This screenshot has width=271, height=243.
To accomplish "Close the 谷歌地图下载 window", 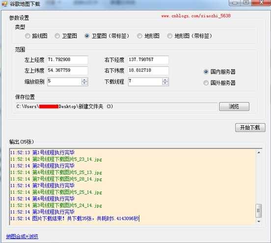I will coord(261,2).
